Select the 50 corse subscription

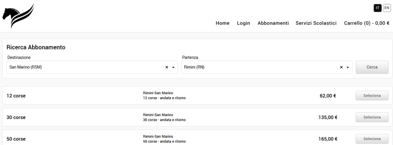coord(372,139)
